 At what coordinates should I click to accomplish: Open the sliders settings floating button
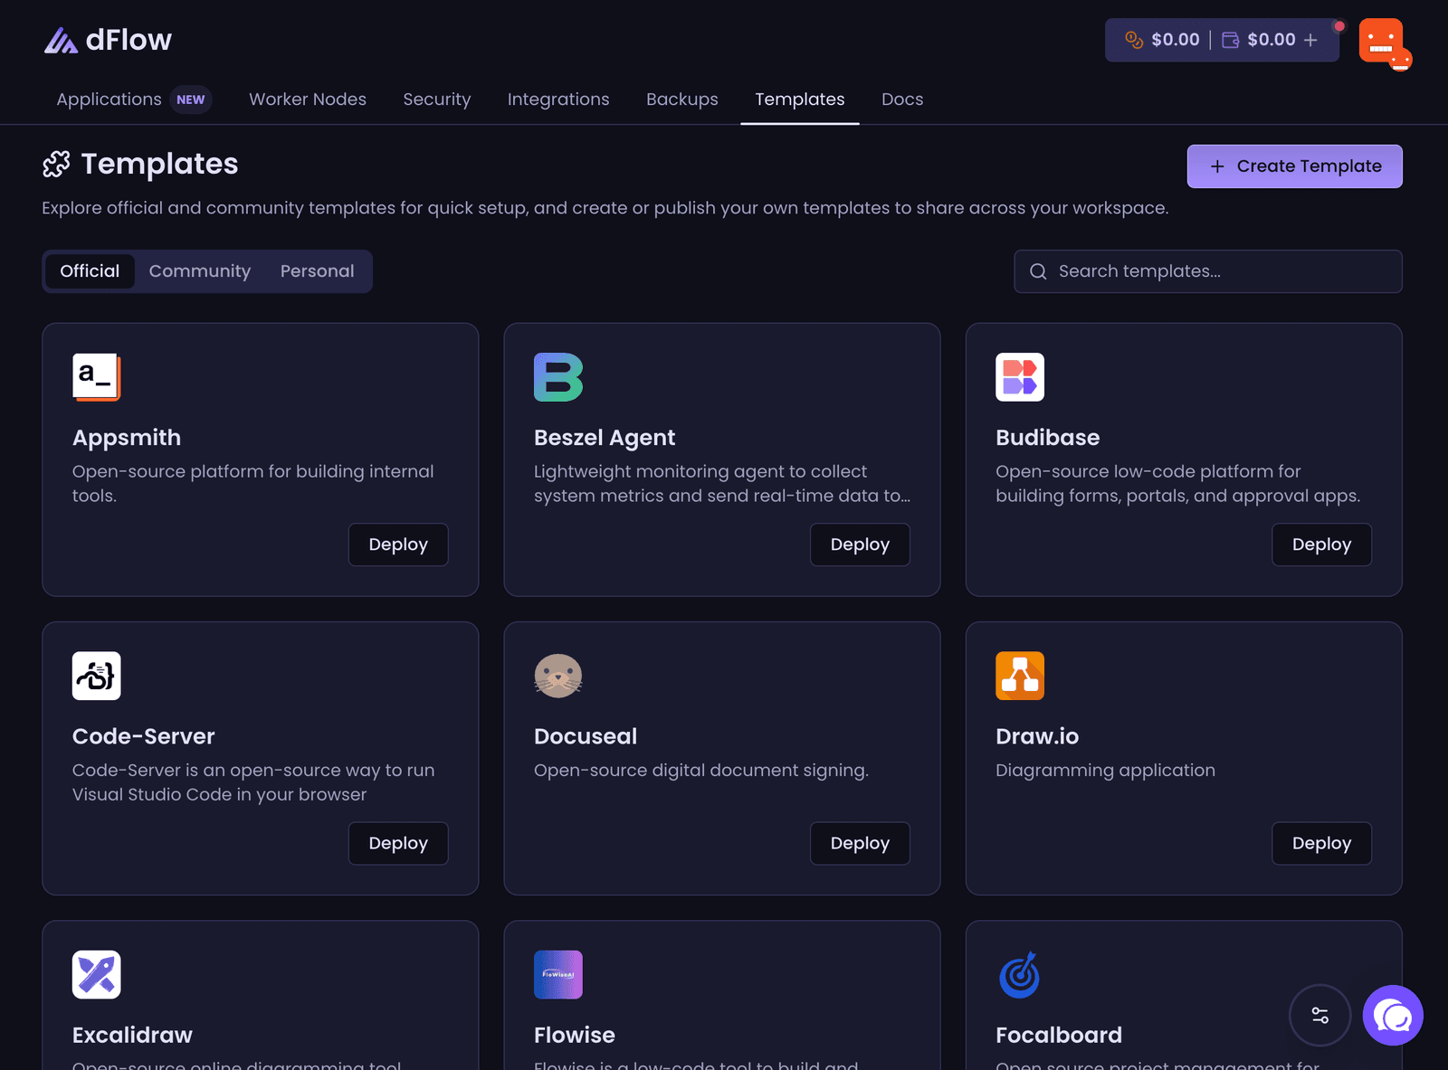click(1320, 1015)
